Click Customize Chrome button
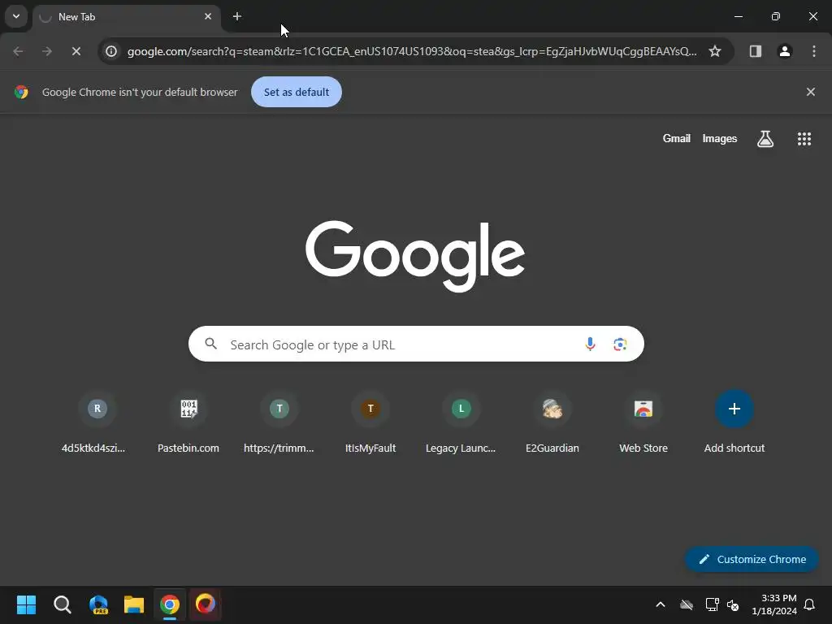The image size is (832, 624). pyautogui.click(x=752, y=559)
